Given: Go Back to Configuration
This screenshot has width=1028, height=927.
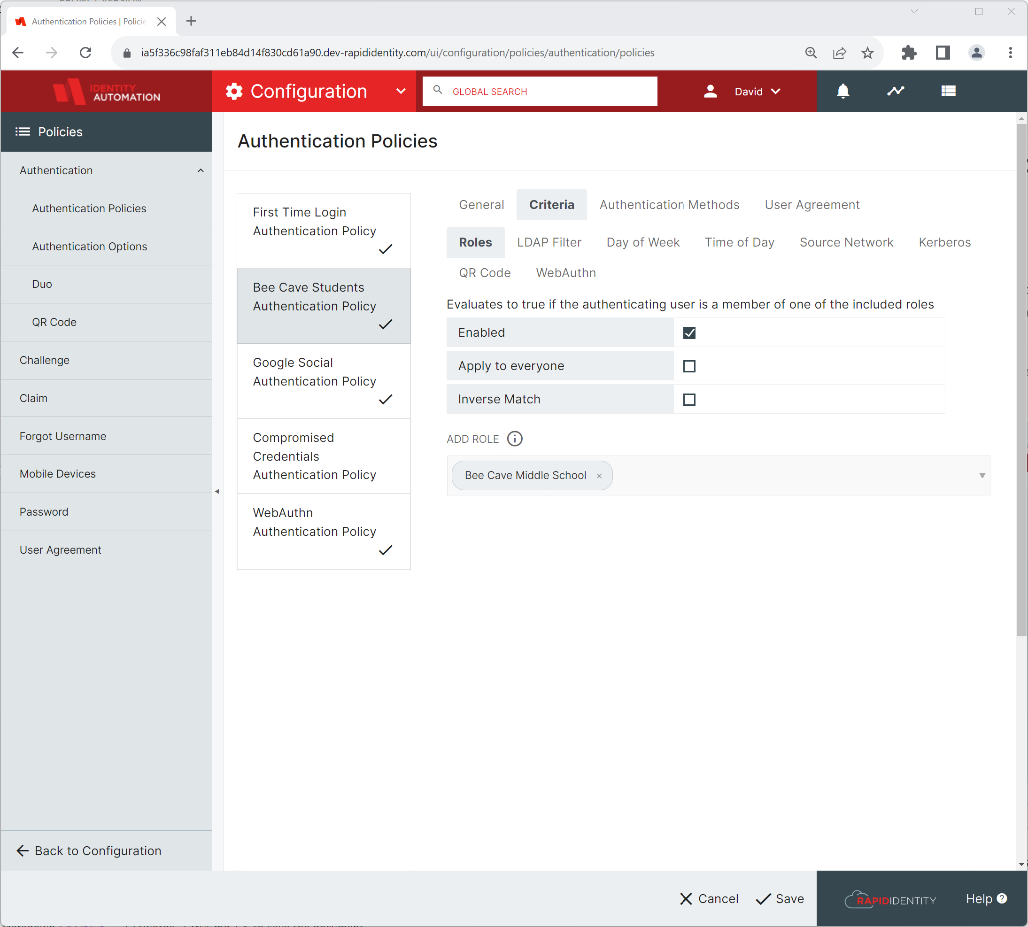Looking at the screenshot, I should [89, 851].
